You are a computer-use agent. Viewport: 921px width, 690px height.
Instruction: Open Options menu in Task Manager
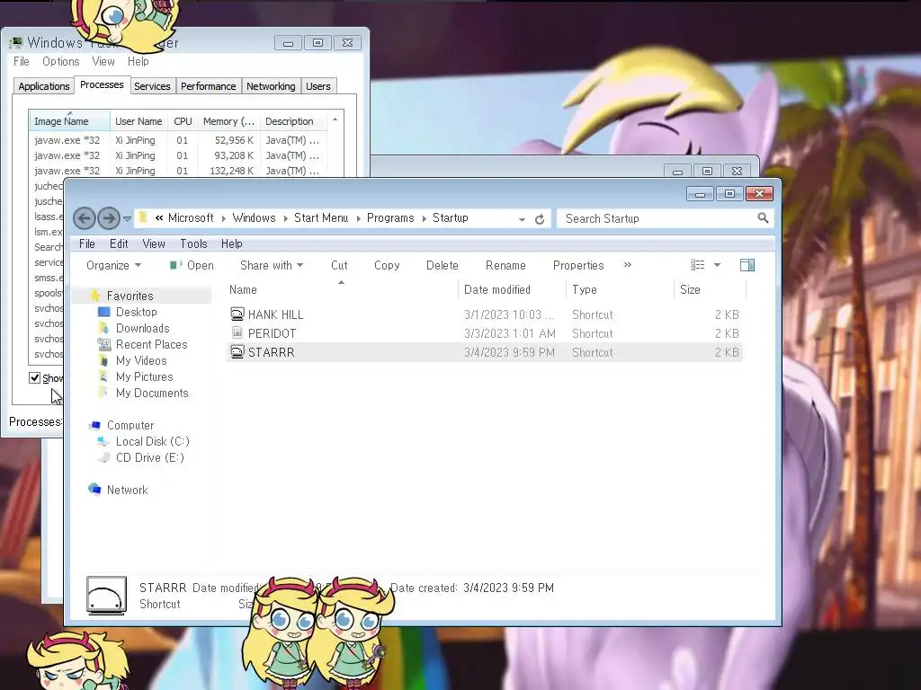(60, 62)
